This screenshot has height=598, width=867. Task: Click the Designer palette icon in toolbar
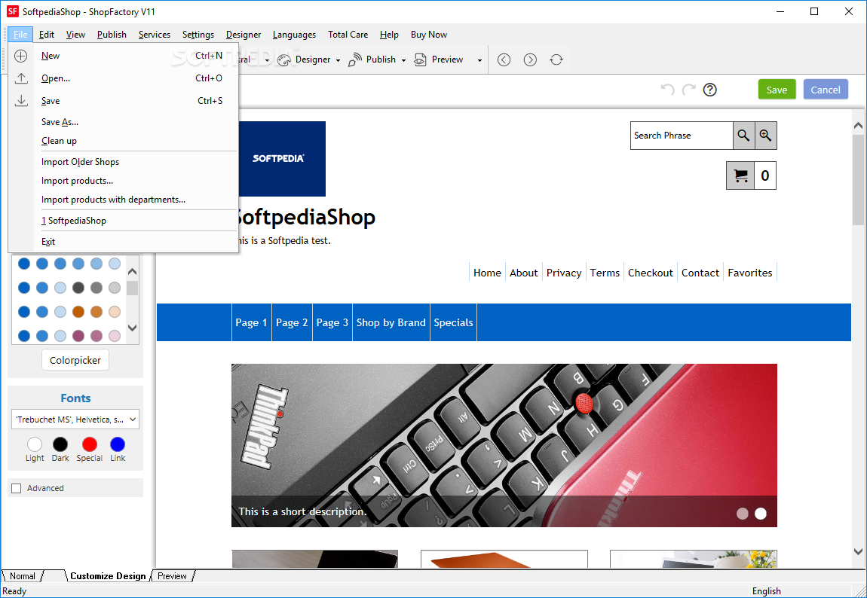click(284, 59)
